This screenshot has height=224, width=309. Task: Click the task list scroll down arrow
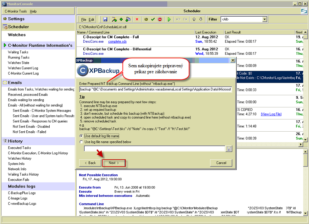305,139
